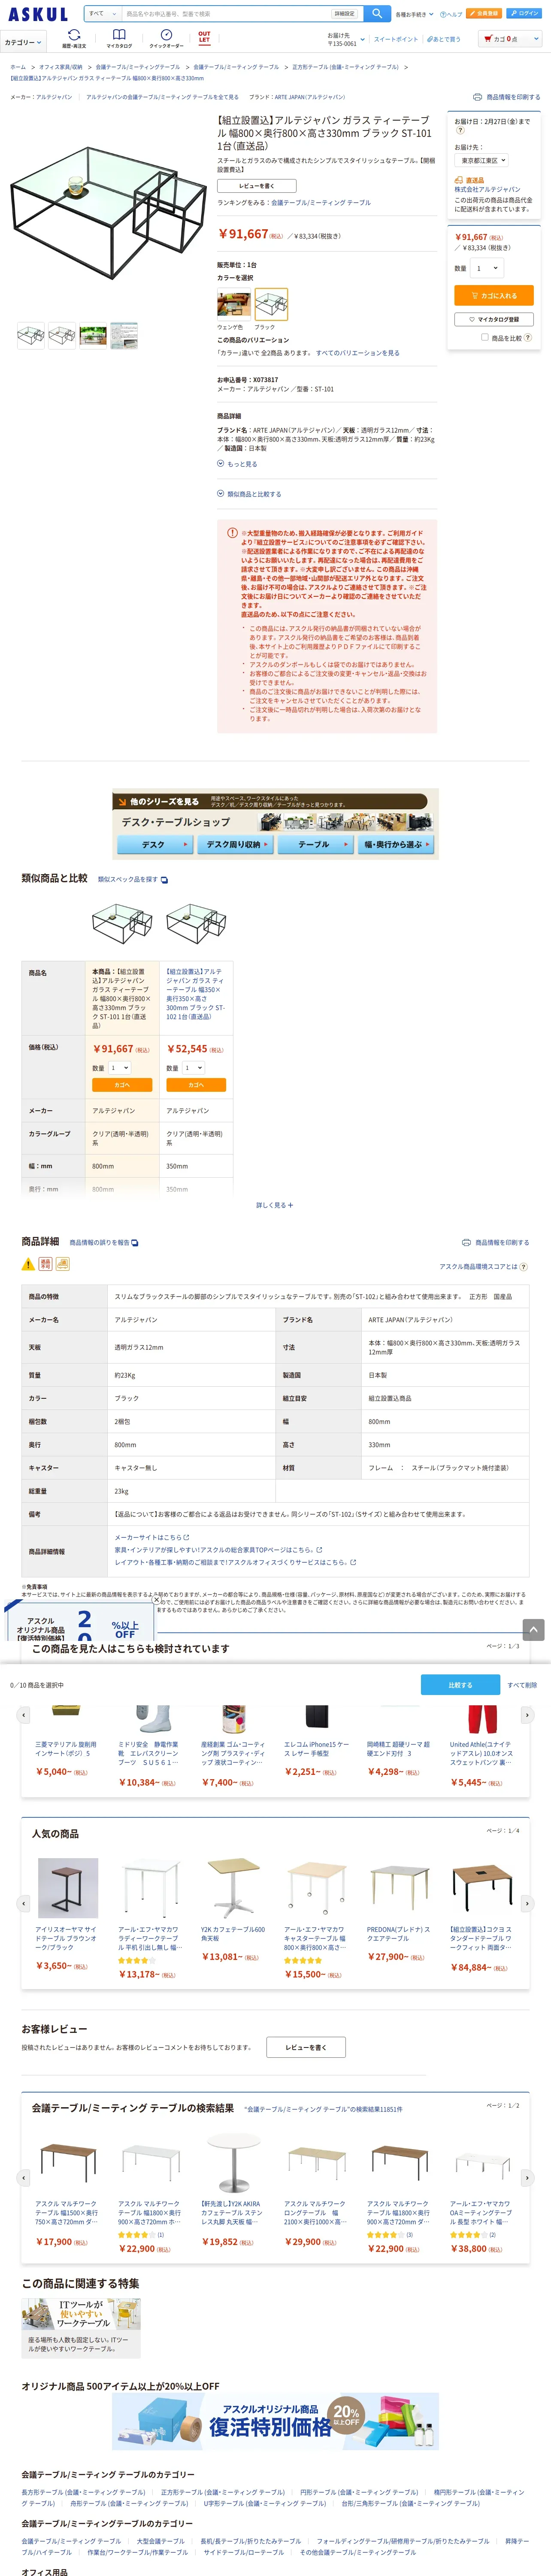Click すべてのバリエーションを見る link
This screenshot has height=2576, width=551.
click(358, 353)
